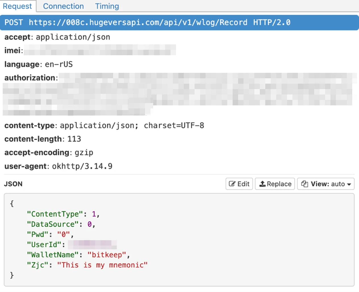Click the blurred imei header value
Image resolution: width=359 pixels, height=292 pixels.
coord(99,50)
